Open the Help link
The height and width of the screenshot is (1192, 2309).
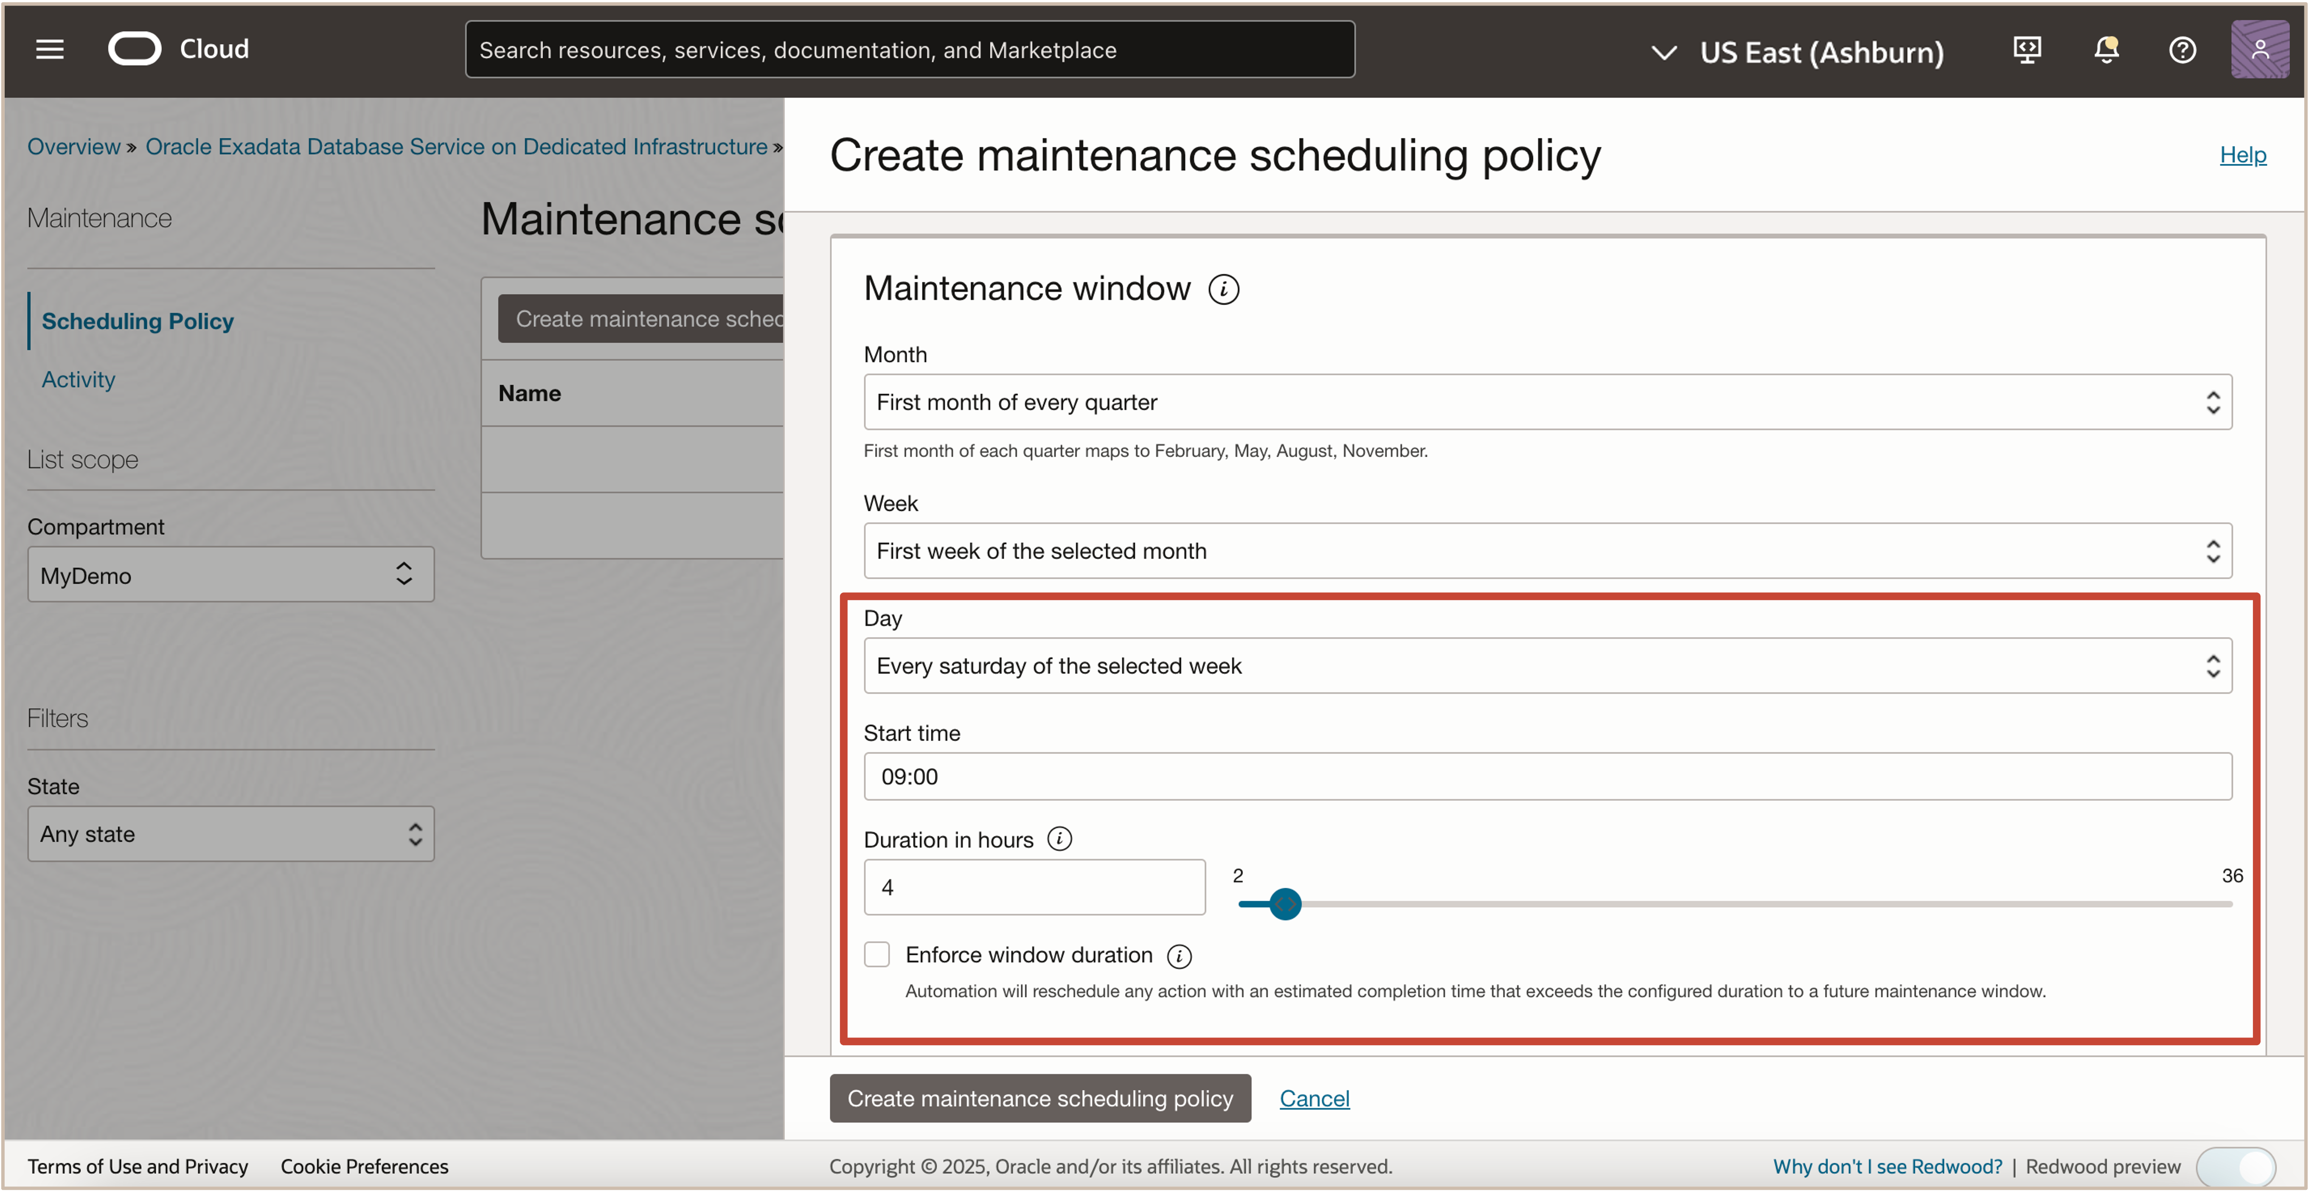2243,154
